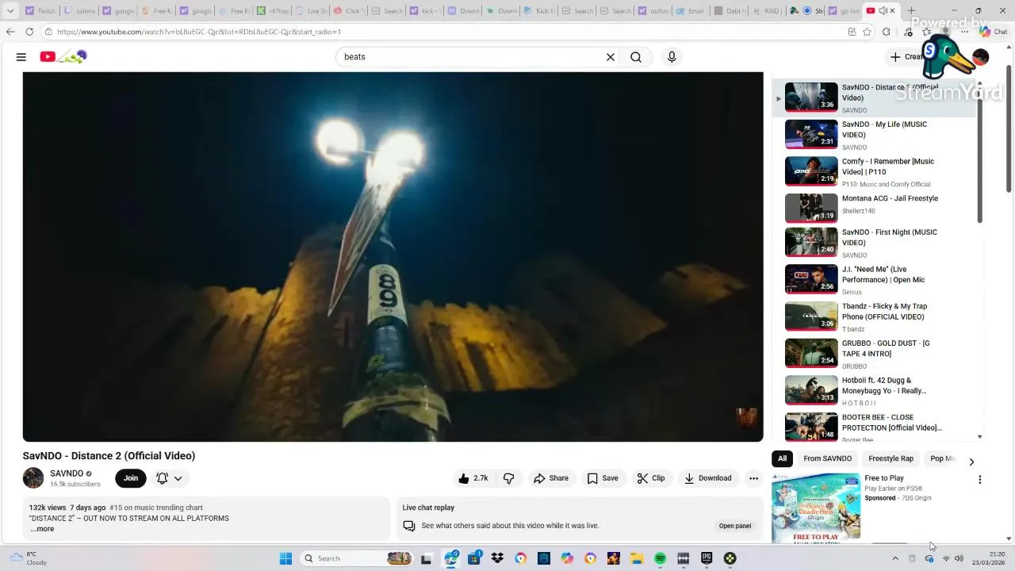Open the Create button
Screen dimensions: 1015x571
(x=906, y=57)
